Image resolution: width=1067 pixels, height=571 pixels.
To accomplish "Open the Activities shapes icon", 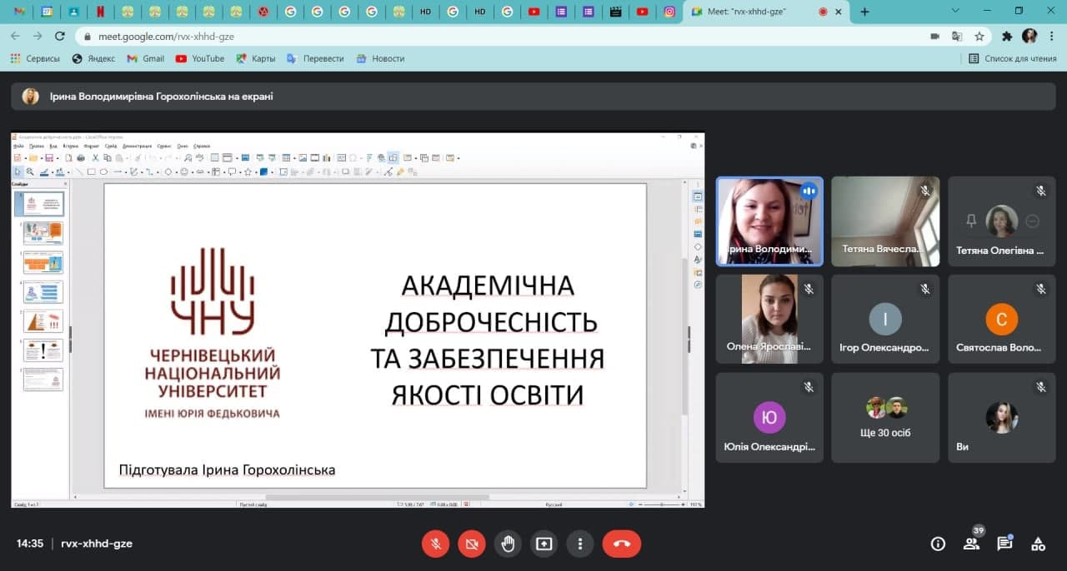I will (1038, 544).
